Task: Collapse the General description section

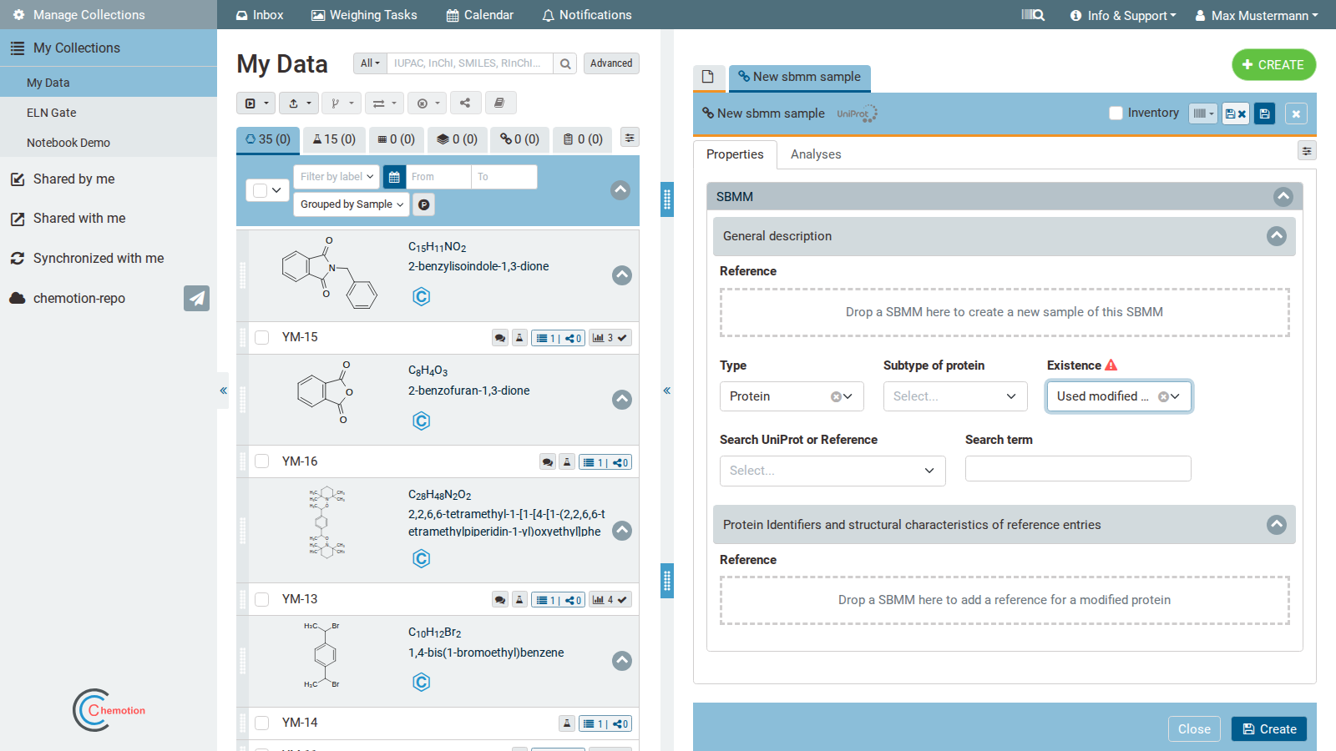Action: (x=1277, y=236)
